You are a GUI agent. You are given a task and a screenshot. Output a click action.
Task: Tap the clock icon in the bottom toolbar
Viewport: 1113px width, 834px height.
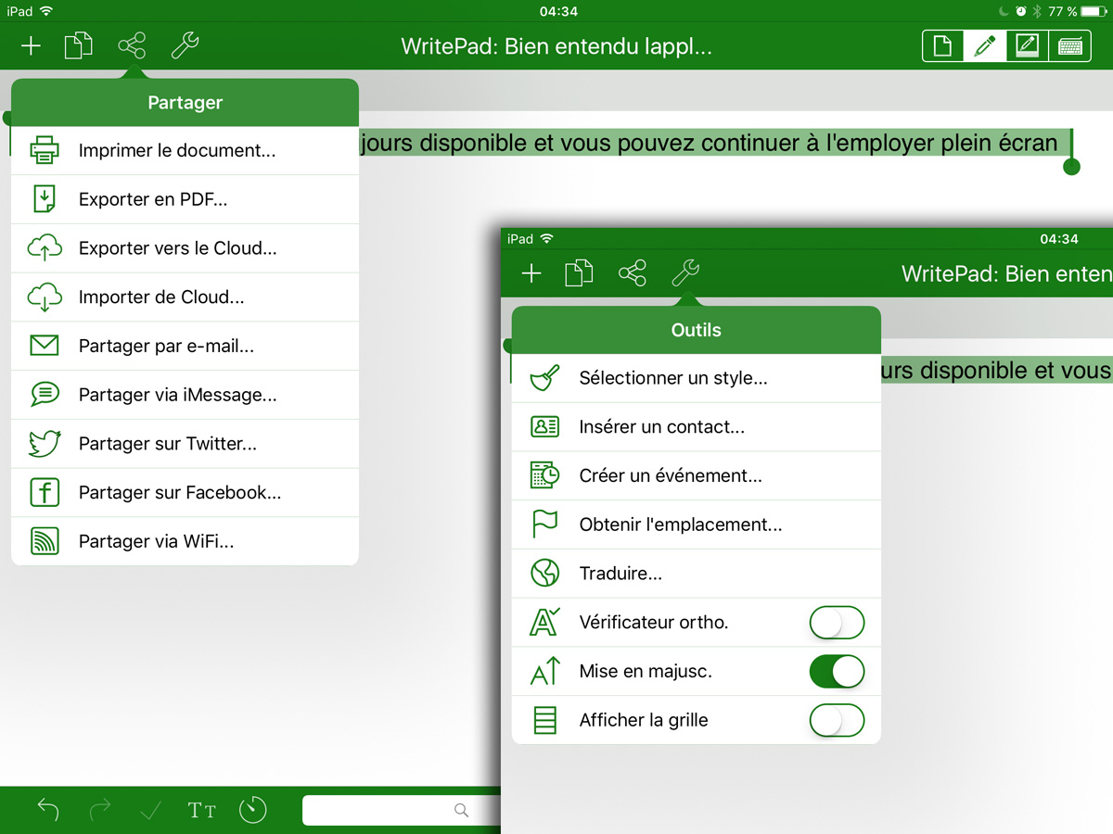252,810
